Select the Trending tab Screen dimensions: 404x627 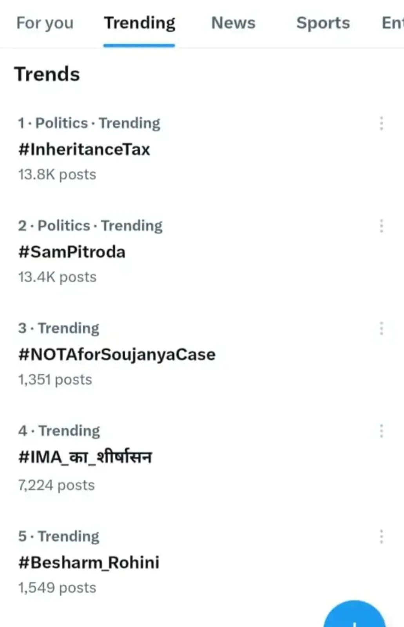139,23
